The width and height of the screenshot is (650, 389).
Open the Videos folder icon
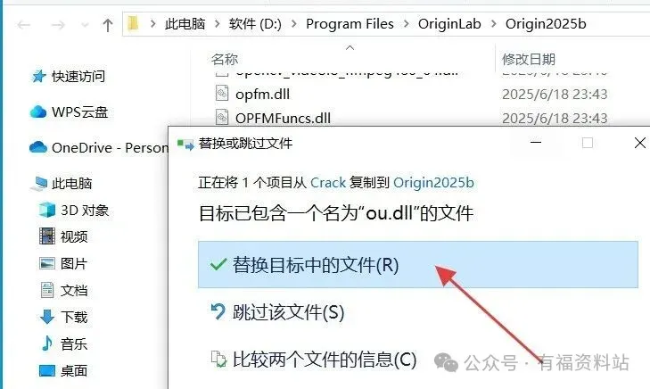(47, 236)
